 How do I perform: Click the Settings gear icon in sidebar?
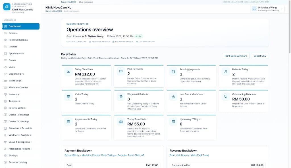coord(5,156)
